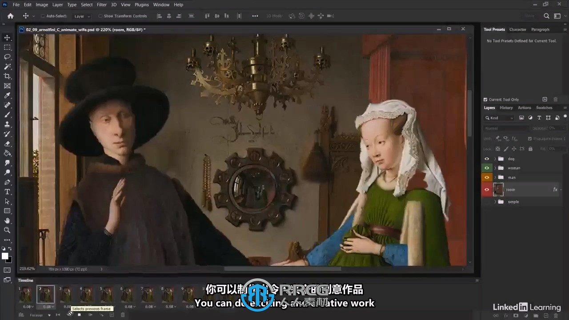
Task: Toggle Quick Mask mode icon
Action: pyautogui.click(x=7, y=270)
